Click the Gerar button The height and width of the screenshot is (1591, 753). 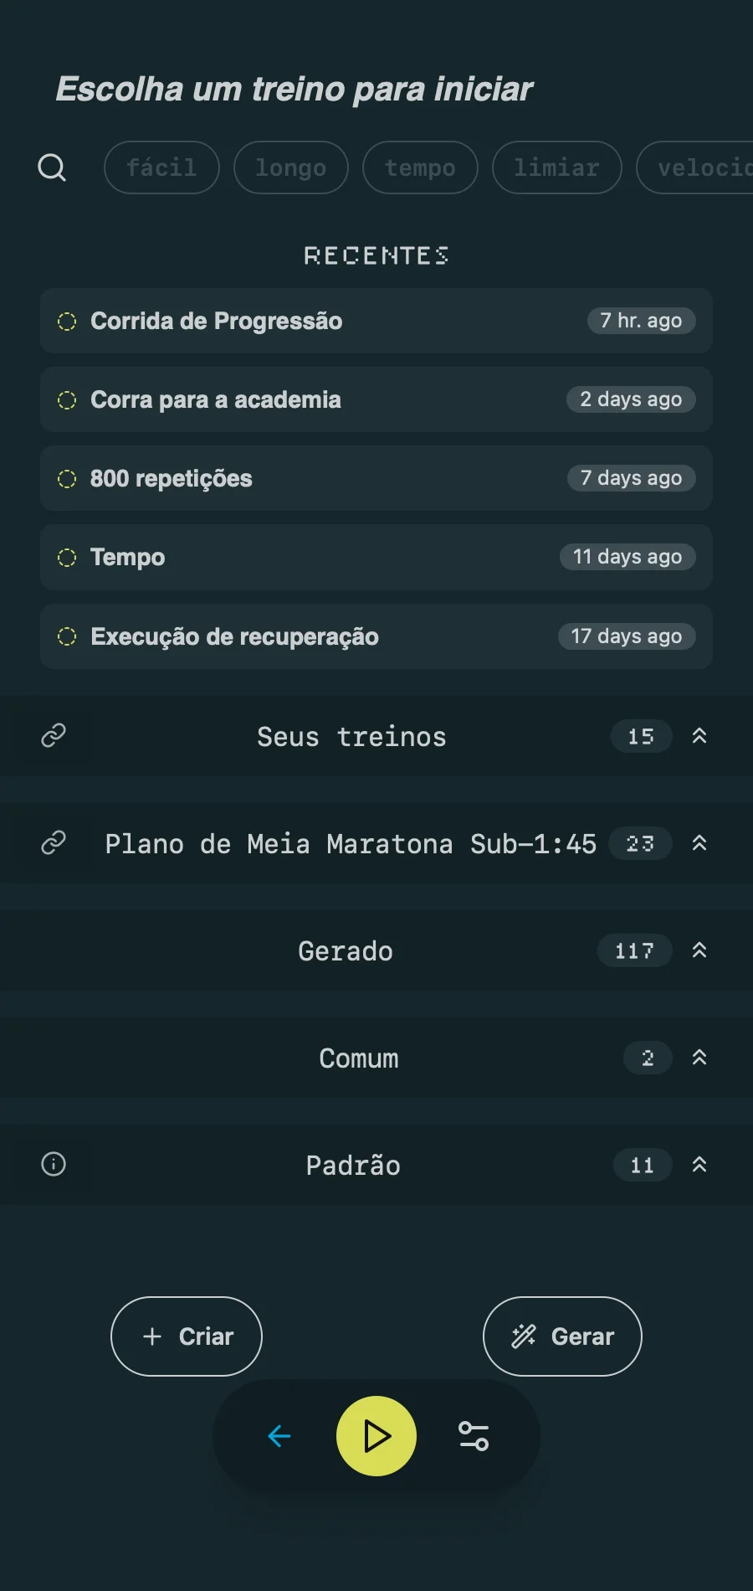[x=562, y=1336]
